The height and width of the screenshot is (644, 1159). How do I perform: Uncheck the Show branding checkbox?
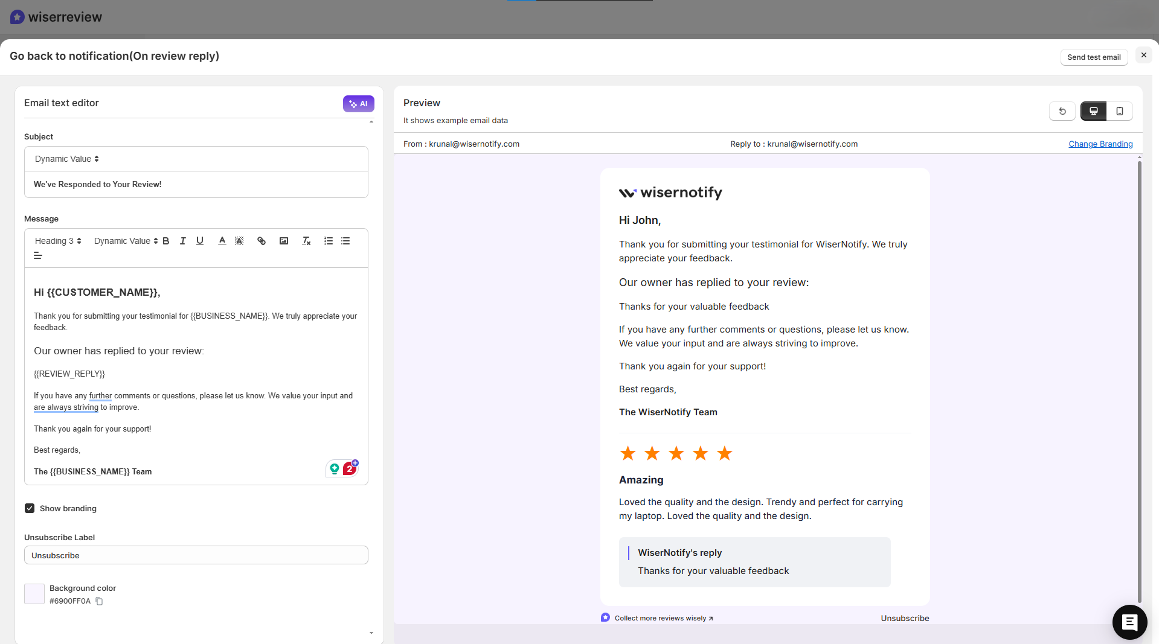[x=30, y=508]
